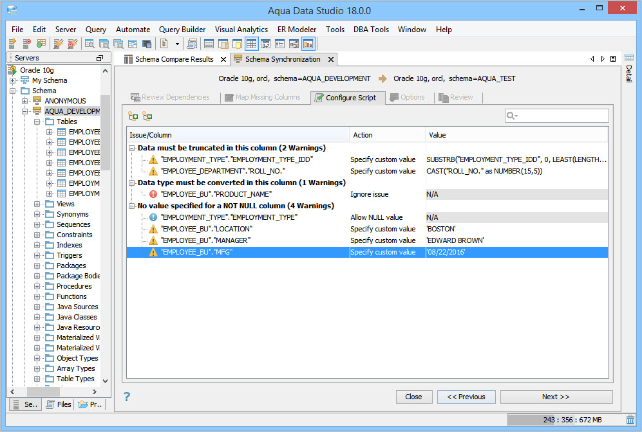Viewport: 642px width, 432px height.
Task: Open the File menu
Action: (17, 30)
